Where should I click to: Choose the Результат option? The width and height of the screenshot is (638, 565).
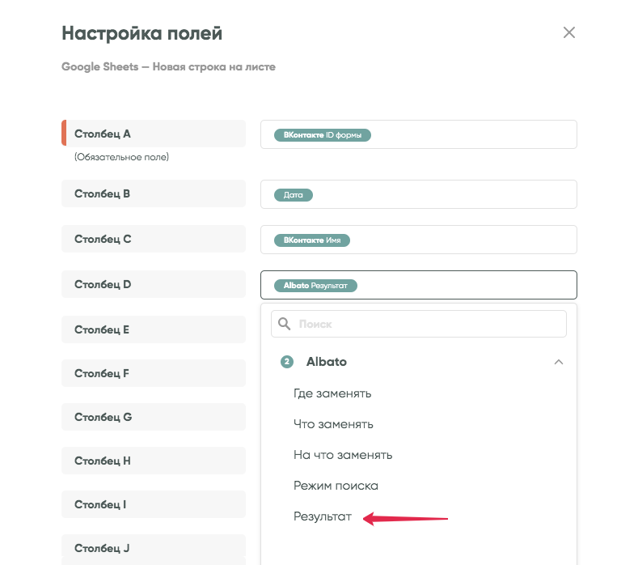(323, 516)
